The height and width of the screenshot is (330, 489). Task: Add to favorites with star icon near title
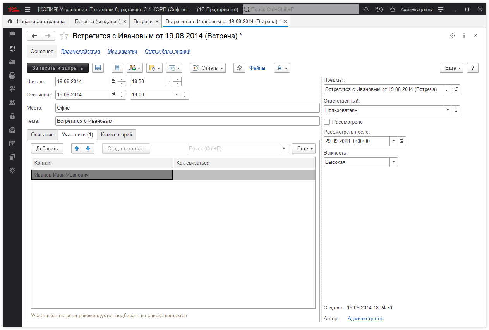point(64,36)
